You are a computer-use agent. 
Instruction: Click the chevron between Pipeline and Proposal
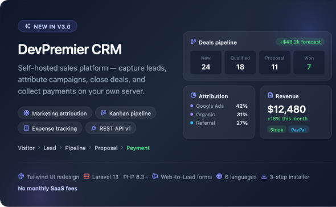[90, 147]
